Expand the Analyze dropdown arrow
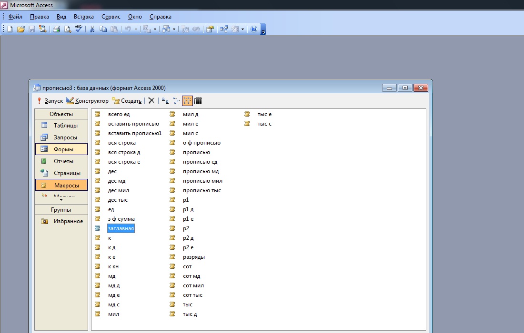 pyautogui.click(x=174, y=29)
